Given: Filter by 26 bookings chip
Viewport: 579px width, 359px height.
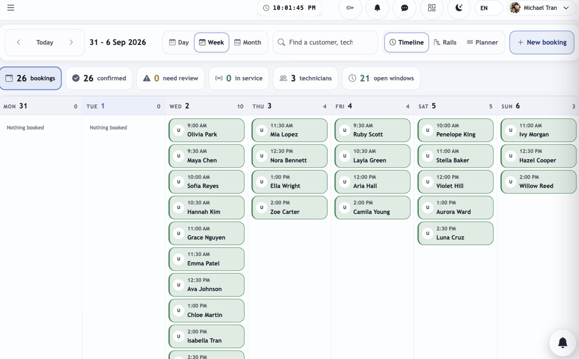Looking at the screenshot, I should pos(31,78).
